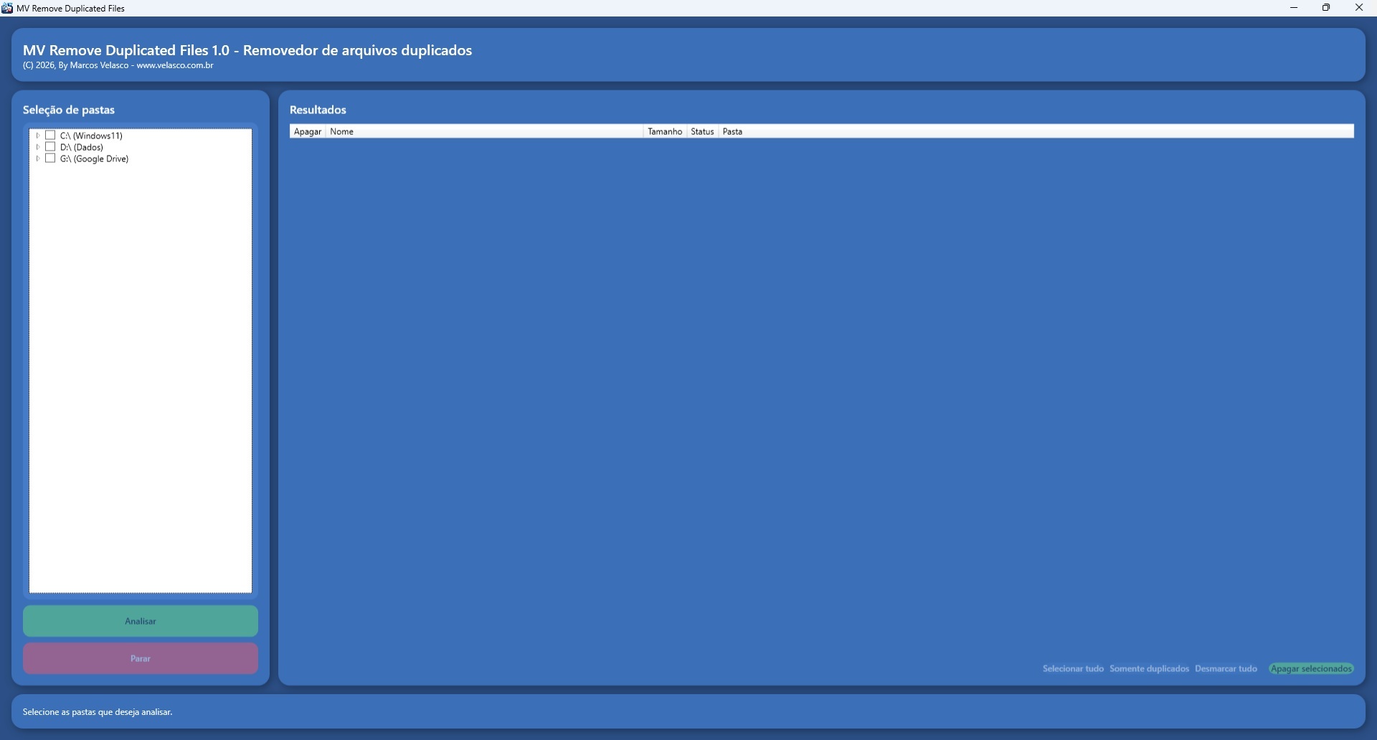
Task: Sort by the Tamanho column header
Action: (x=665, y=132)
